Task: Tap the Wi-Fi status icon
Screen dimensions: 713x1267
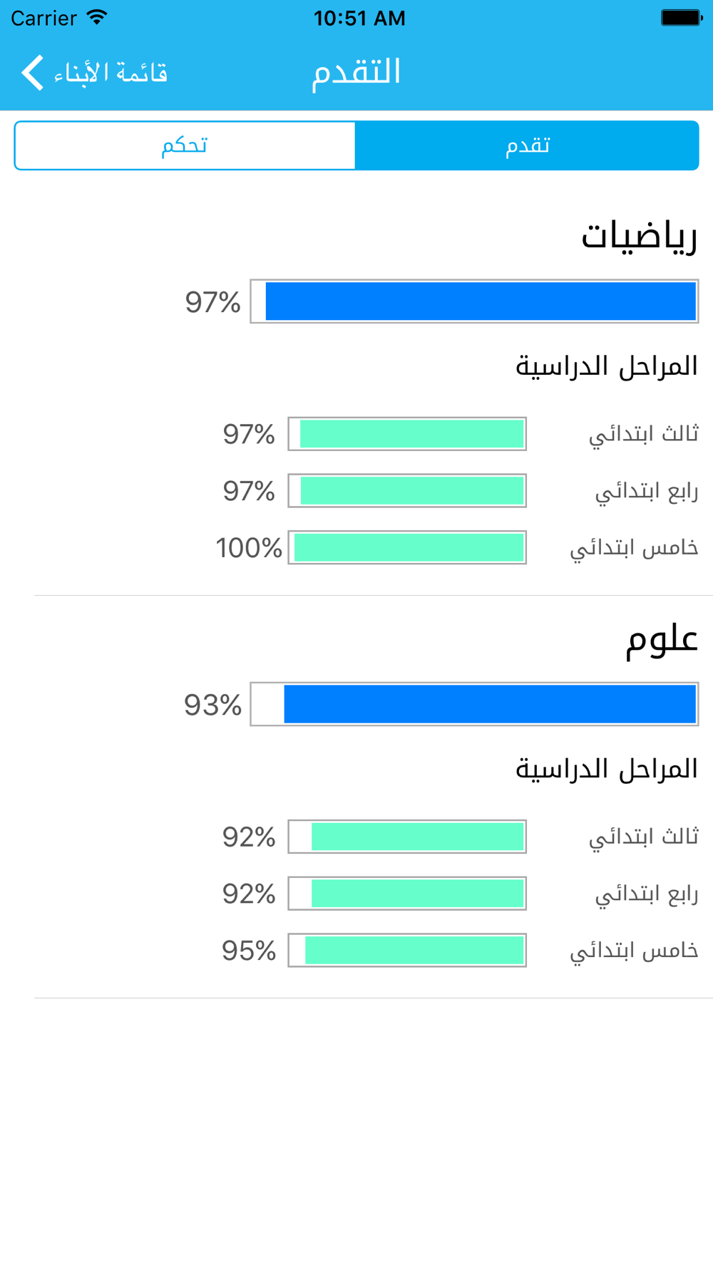Action: (x=96, y=18)
